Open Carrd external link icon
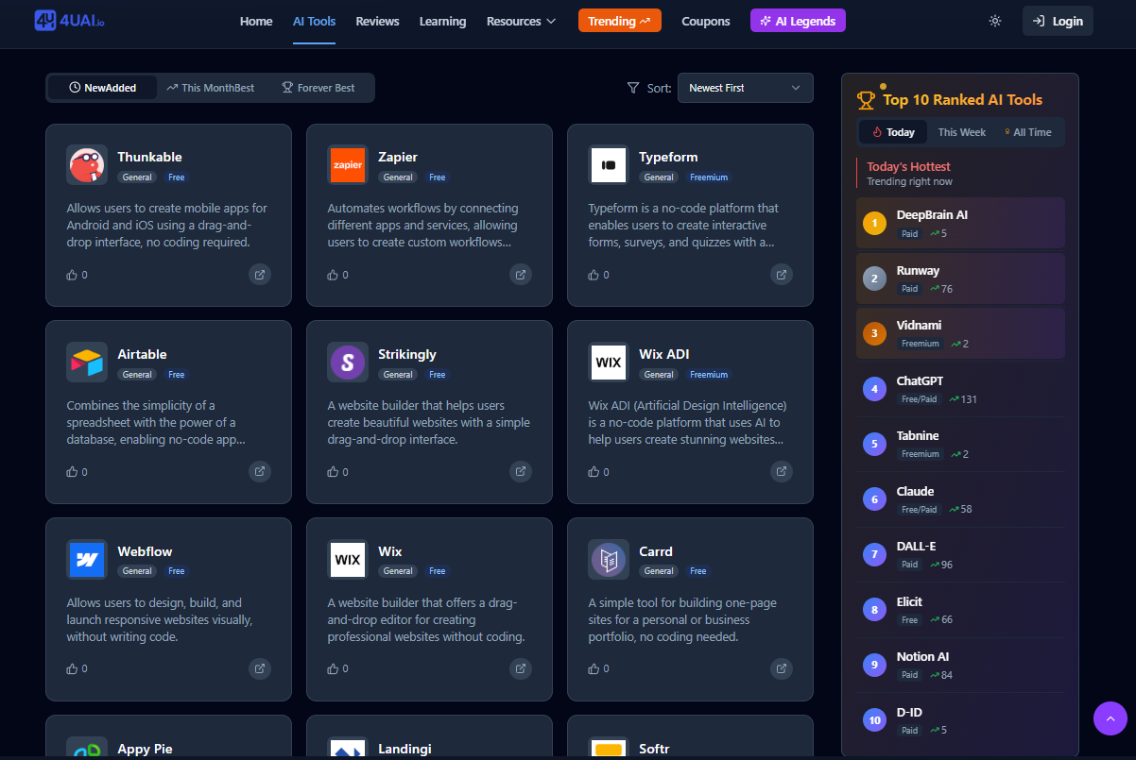Image resolution: width=1136 pixels, height=760 pixels. (x=782, y=668)
